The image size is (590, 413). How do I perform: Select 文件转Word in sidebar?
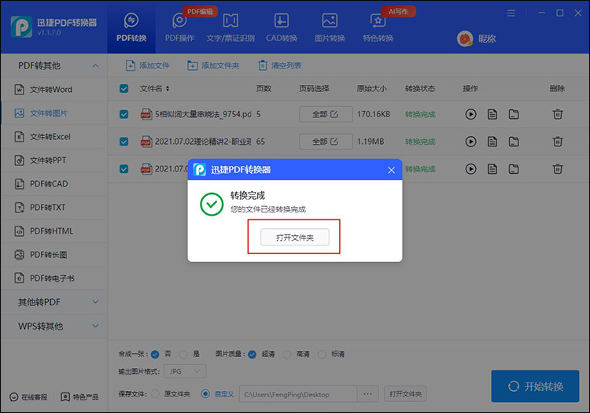(x=53, y=90)
